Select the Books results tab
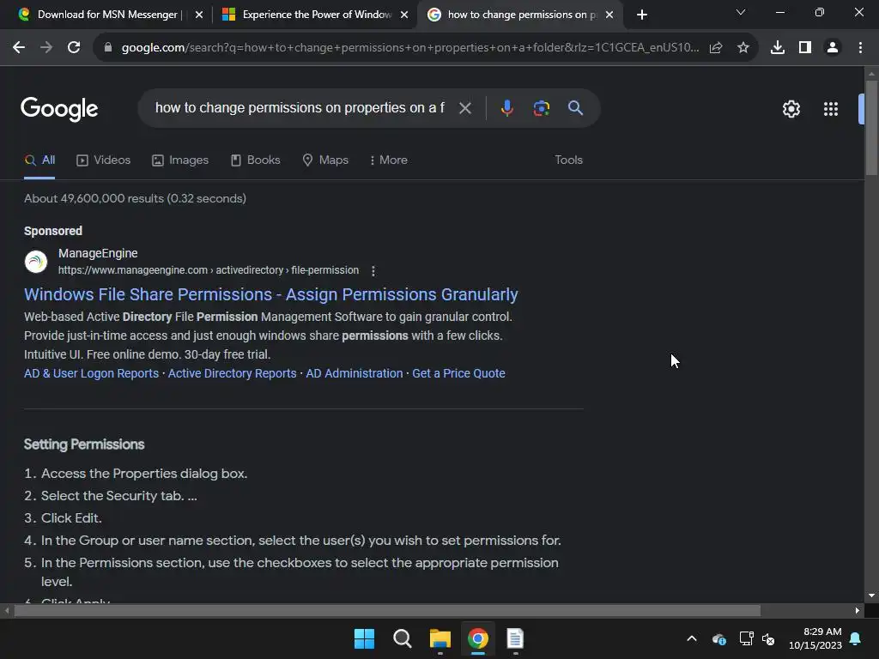The height and width of the screenshot is (659, 879). 256,160
